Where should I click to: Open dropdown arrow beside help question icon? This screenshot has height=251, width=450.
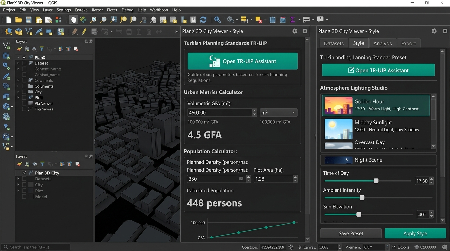pos(327,20)
